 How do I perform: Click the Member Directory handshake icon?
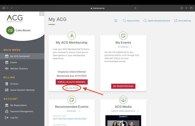(x=7, y=68)
